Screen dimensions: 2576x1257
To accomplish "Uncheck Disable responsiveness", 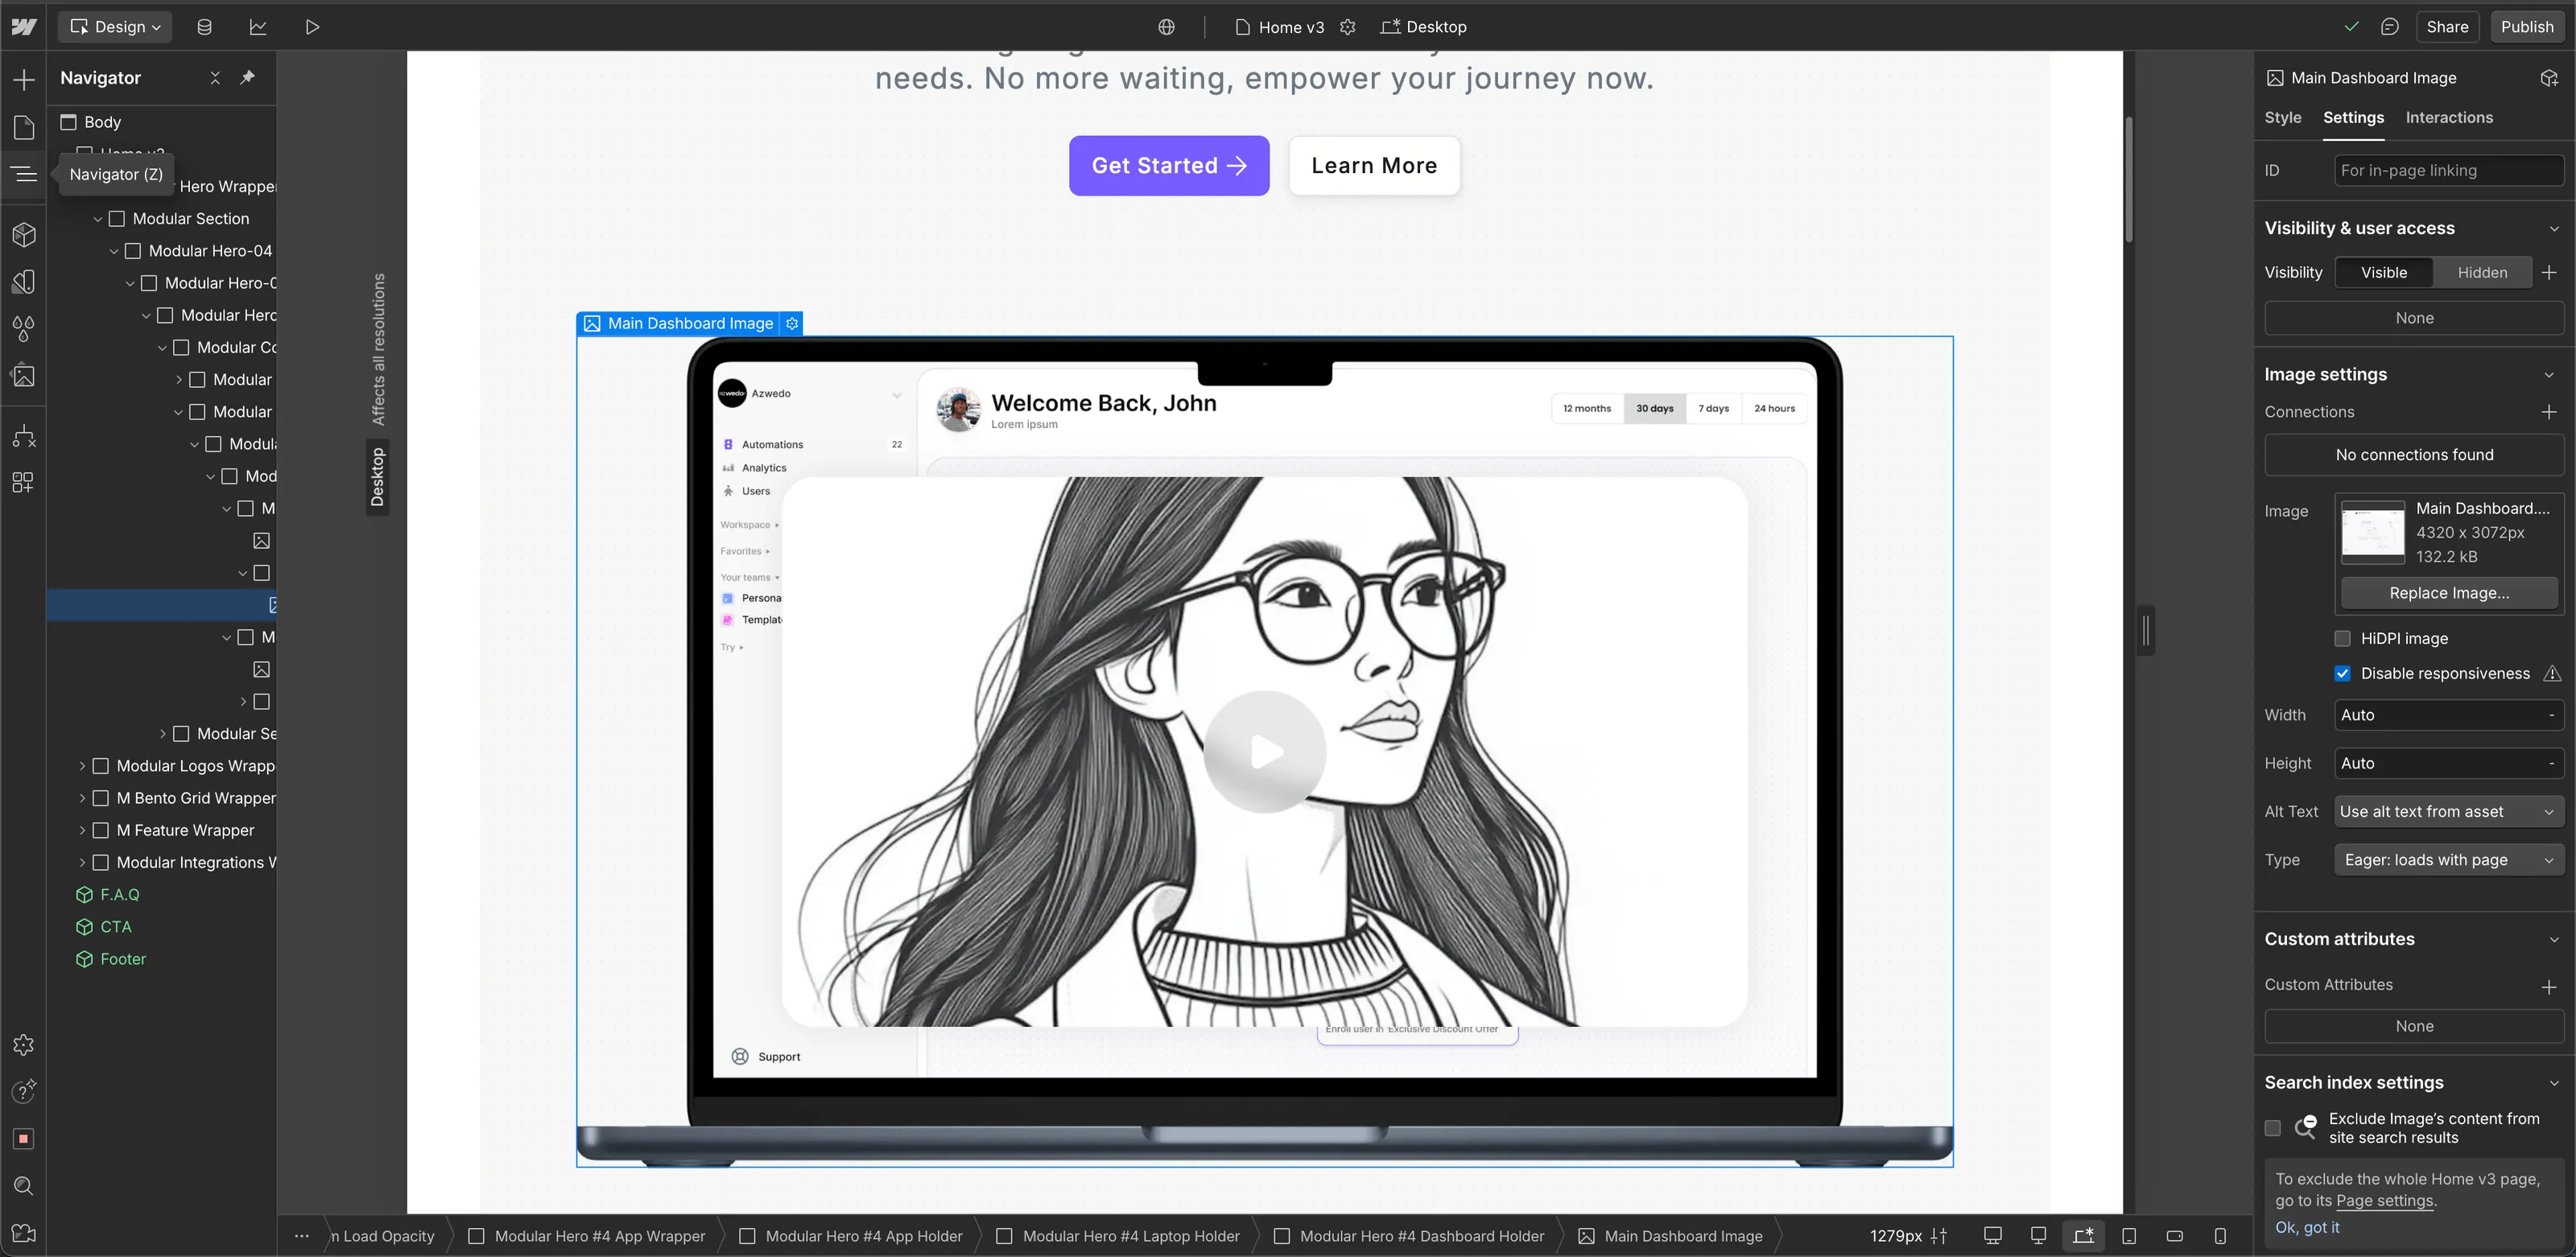I will 2342,673.
